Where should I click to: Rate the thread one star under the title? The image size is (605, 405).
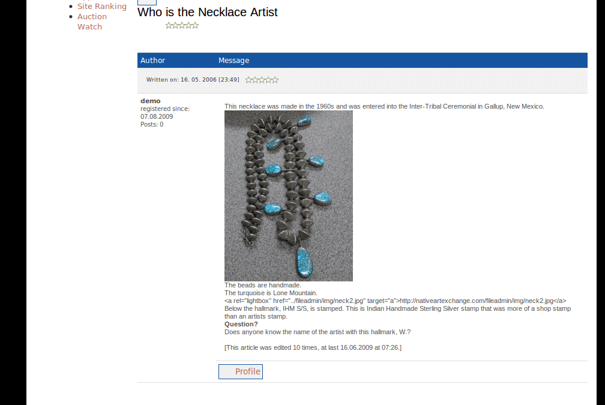click(x=169, y=25)
